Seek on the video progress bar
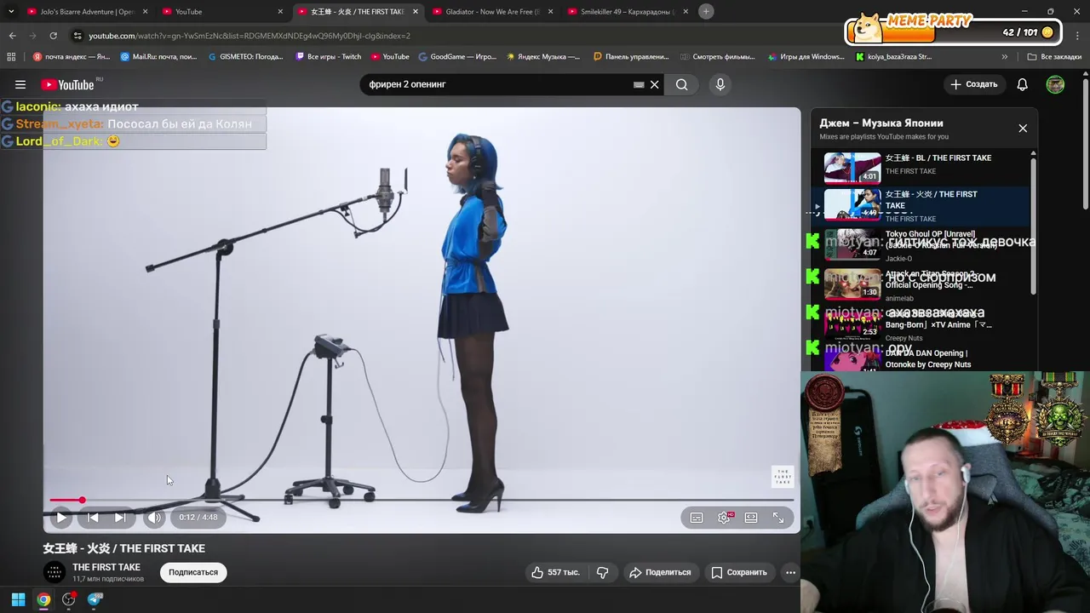The width and height of the screenshot is (1090, 613). tap(422, 500)
